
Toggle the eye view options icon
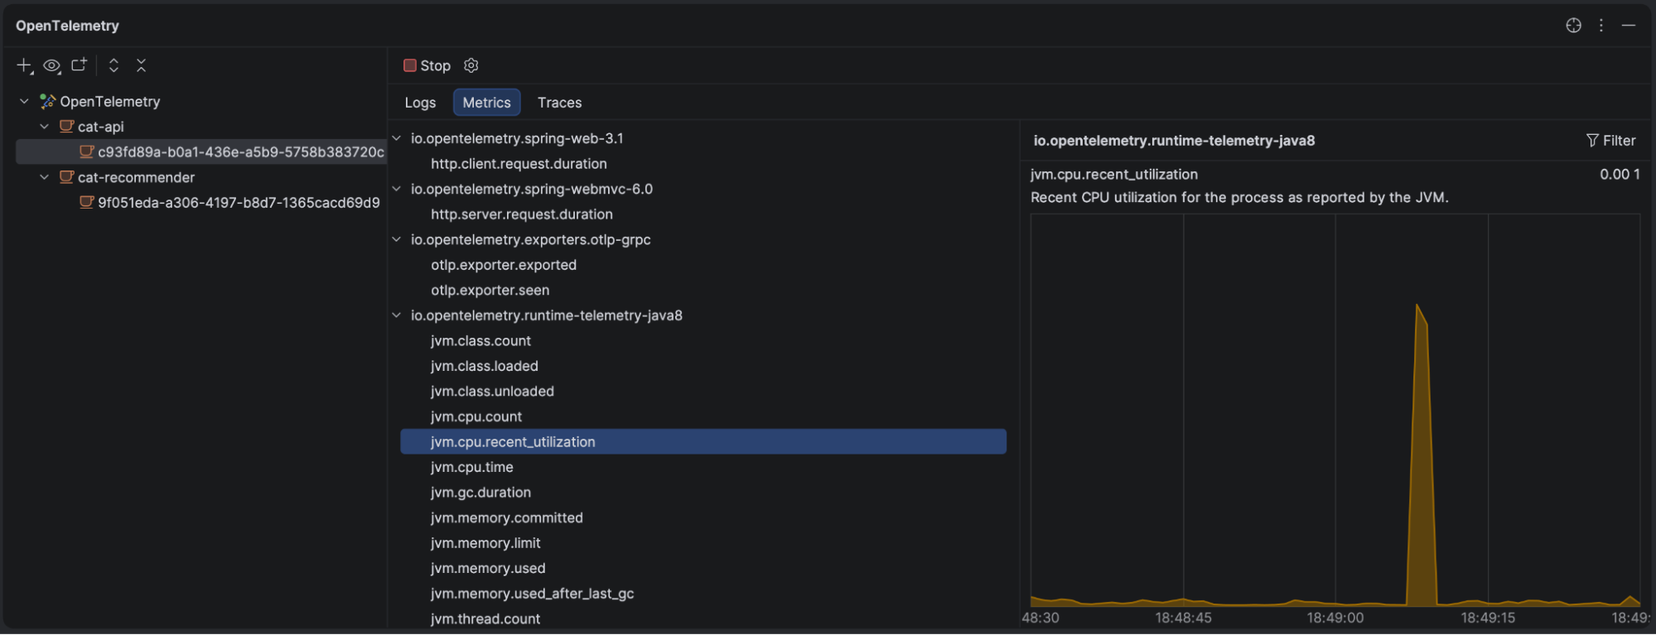pyautogui.click(x=52, y=65)
